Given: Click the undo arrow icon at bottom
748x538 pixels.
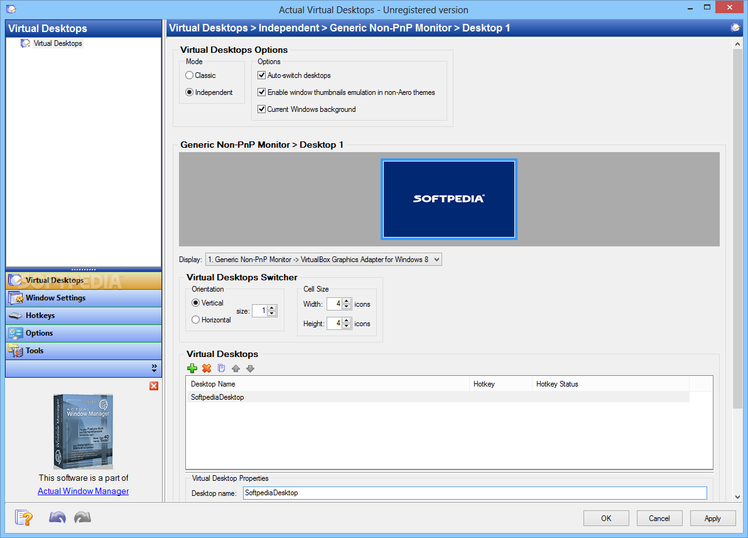Looking at the screenshot, I should point(57,517).
